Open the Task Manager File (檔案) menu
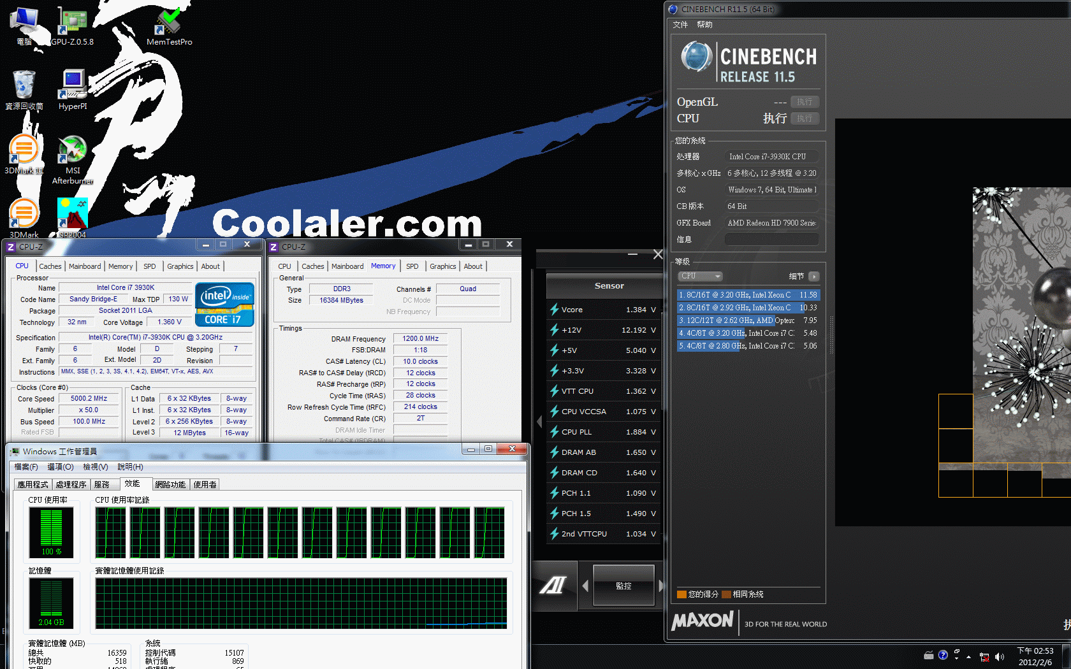The height and width of the screenshot is (669, 1071). pos(26,467)
